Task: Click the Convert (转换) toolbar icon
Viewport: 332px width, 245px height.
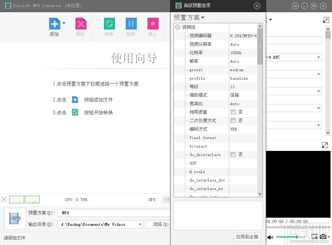Action: [109, 24]
